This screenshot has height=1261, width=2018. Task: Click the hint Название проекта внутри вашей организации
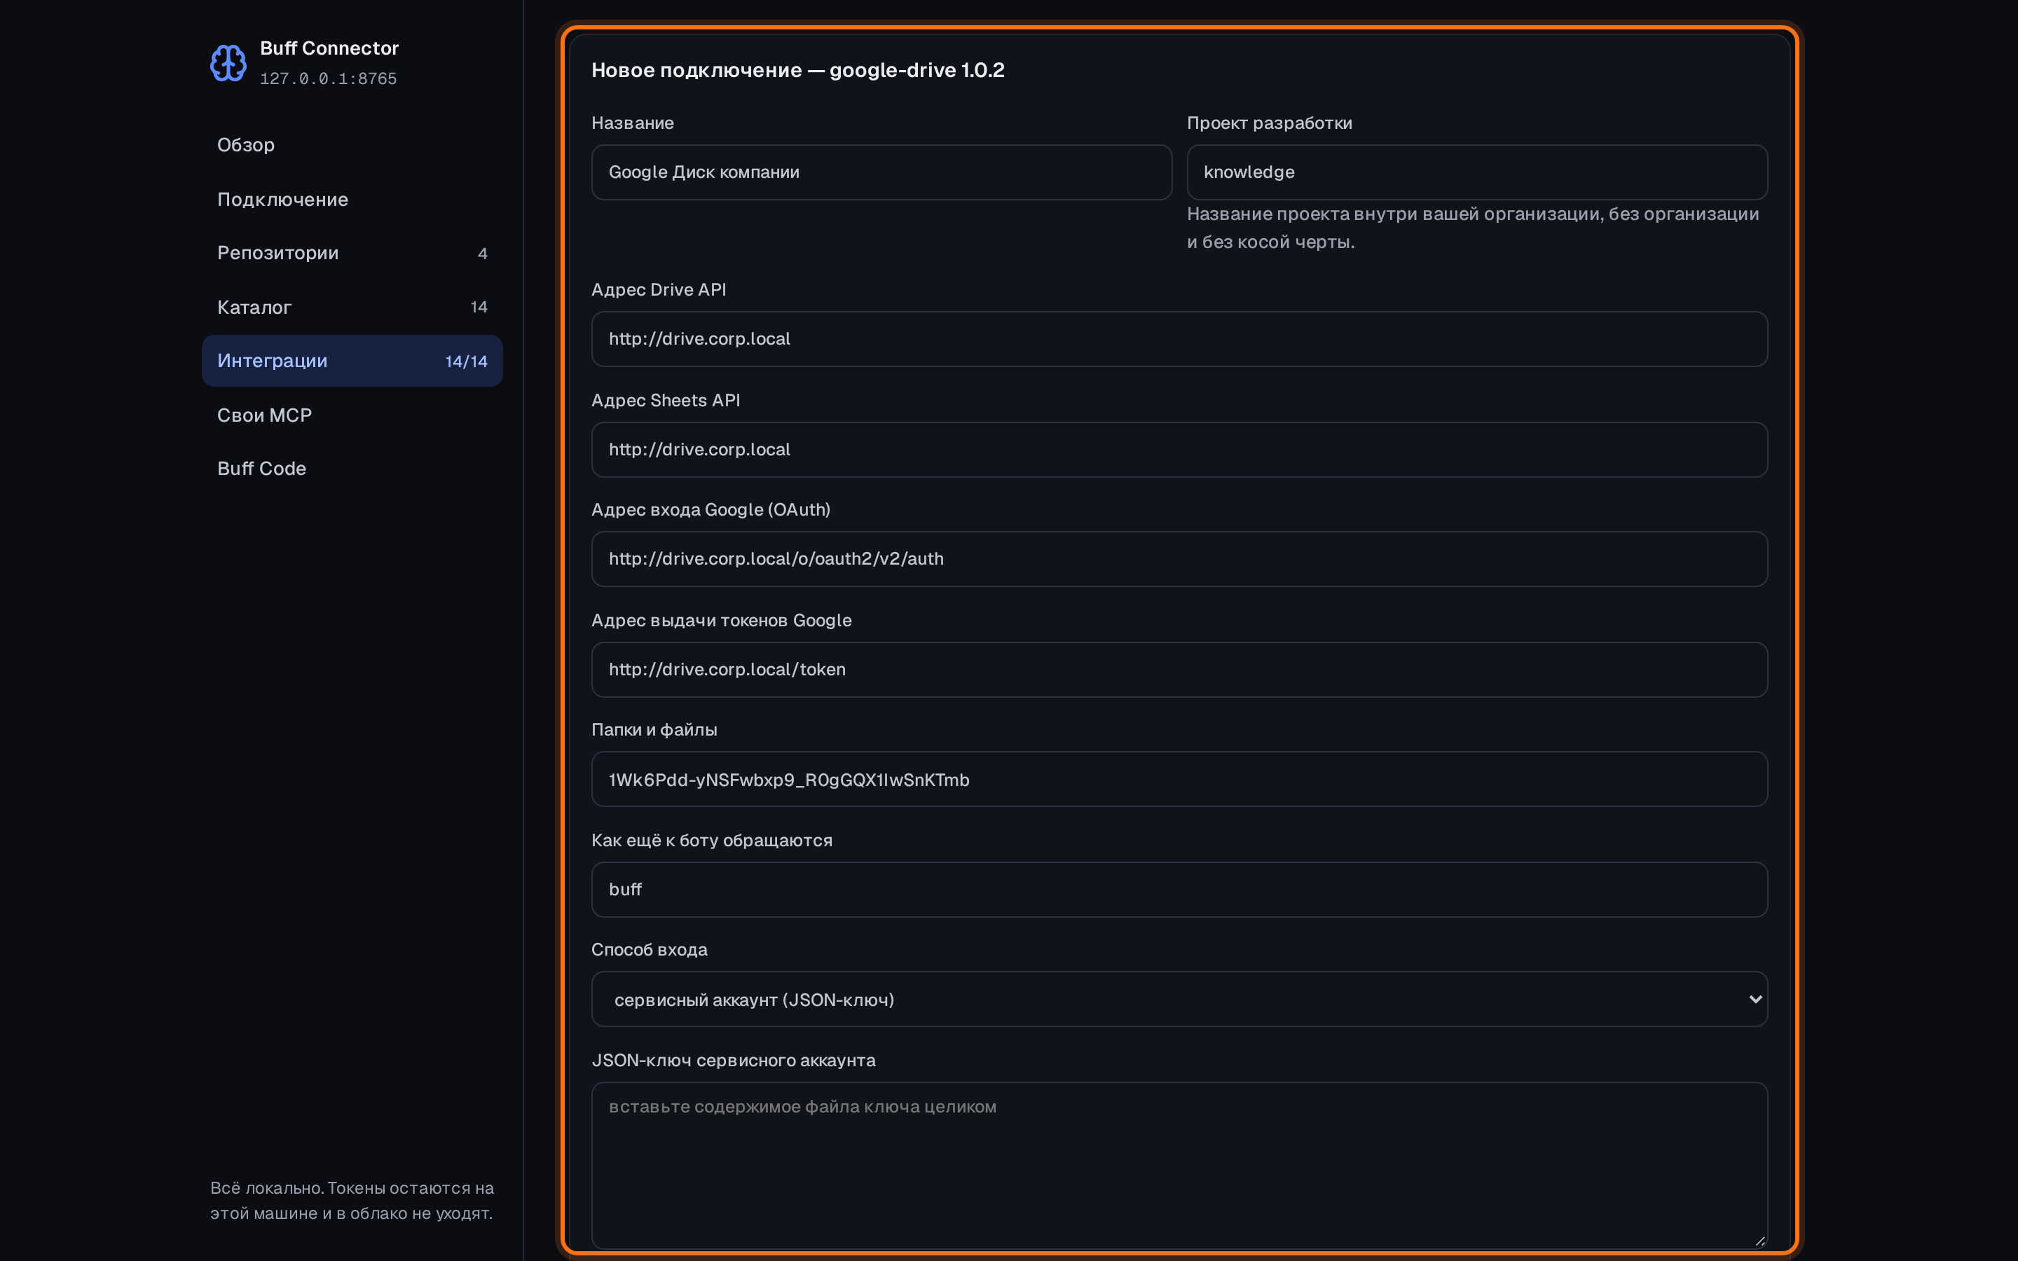coord(1474,228)
